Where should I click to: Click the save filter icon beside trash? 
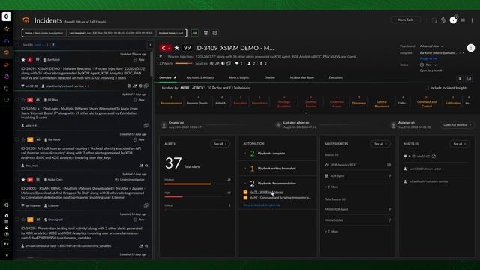[214, 33]
